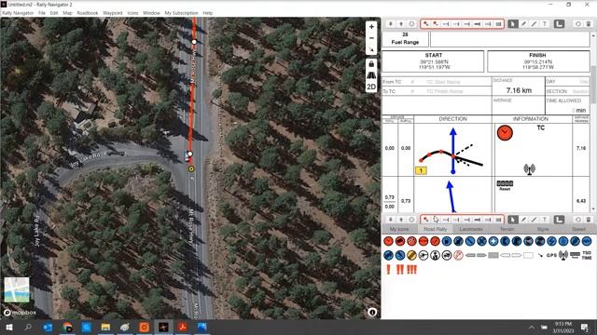Screen dimensions: 597x335
Task: Click the yellow waypoint number 1 tag
Action: 421,170
